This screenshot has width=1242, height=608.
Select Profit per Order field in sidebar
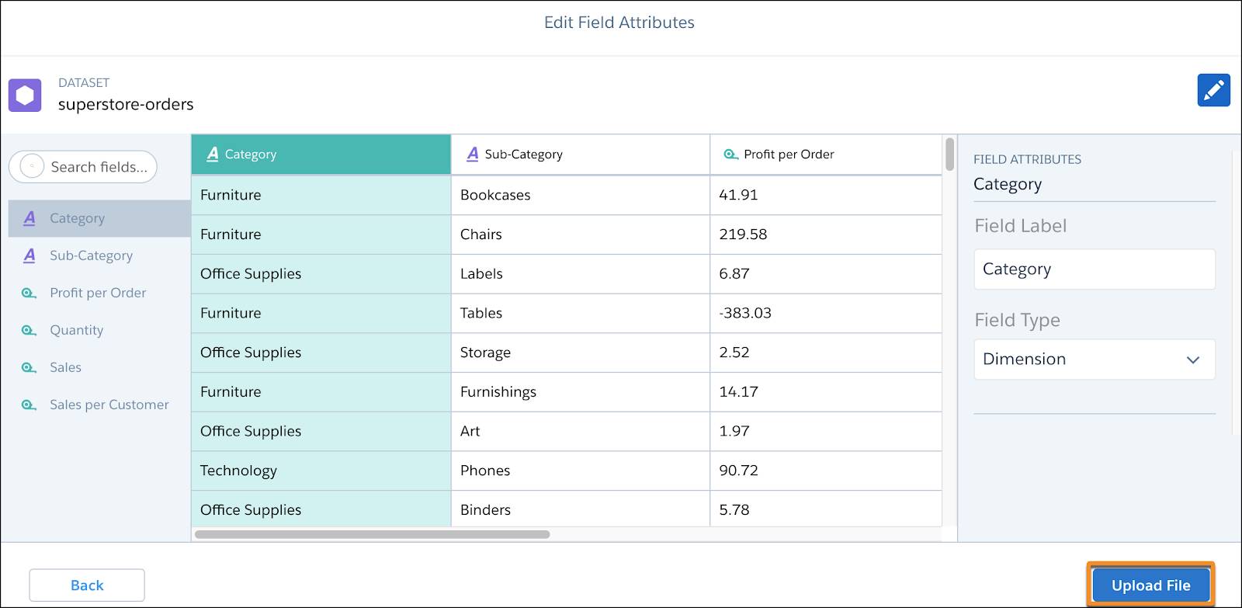(x=99, y=293)
